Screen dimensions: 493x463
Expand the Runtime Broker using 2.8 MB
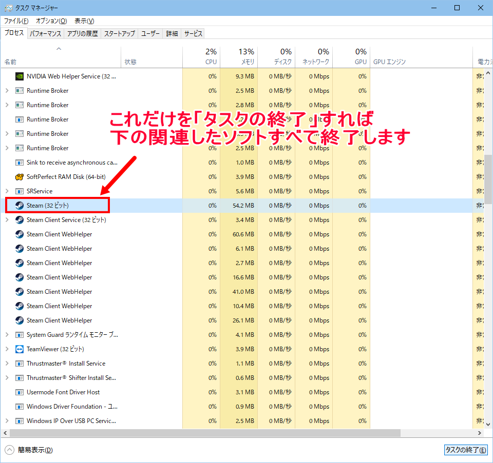[x=7, y=105]
